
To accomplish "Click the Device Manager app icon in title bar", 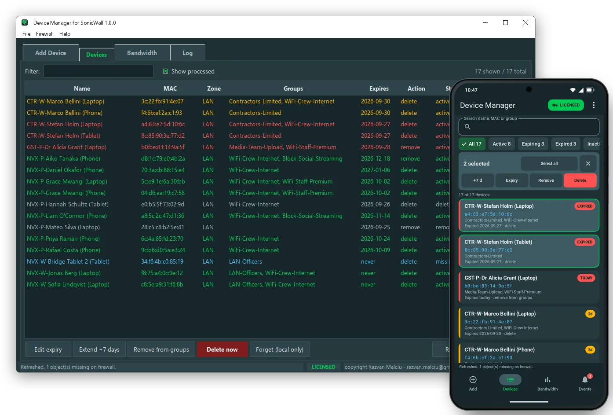I will coord(25,22).
